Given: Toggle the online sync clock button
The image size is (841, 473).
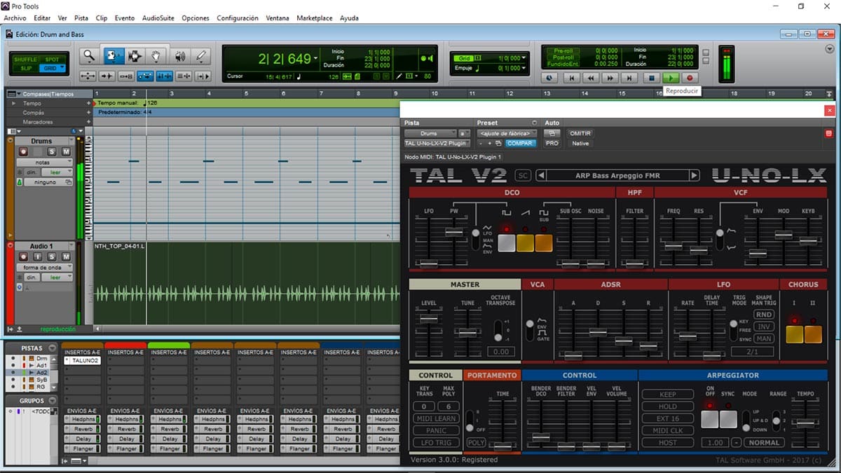Looking at the screenshot, I should (x=548, y=78).
